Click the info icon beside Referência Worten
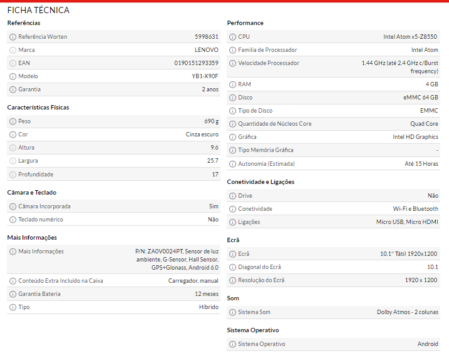The height and width of the screenshot is (361, 449). click(x=13, y=37)
